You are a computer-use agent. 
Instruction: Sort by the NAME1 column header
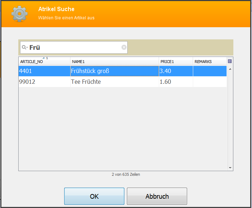(x=115, y=62)
